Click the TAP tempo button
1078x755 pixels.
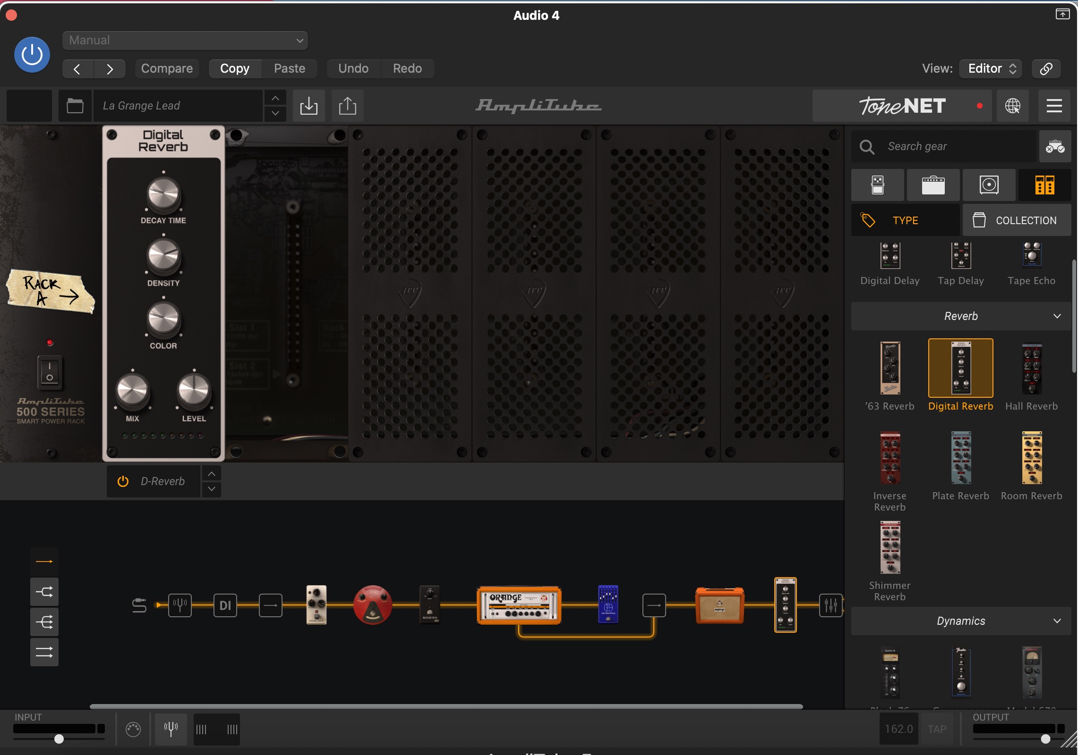pos(937,730)
